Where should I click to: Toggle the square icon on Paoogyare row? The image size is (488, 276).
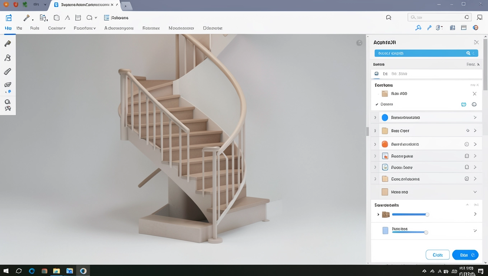[467, 156]
